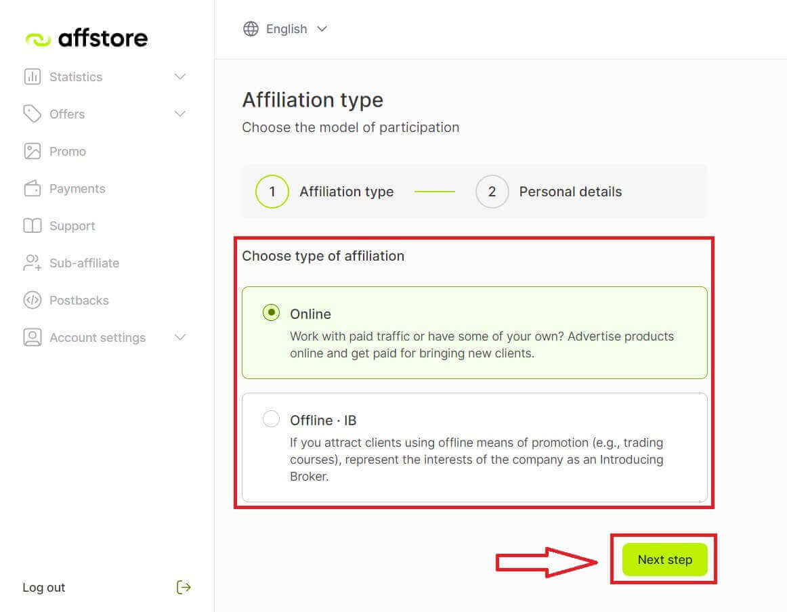Screen dimensions: 787x612
Task: Select the Online affiliation type
Action: click(x=271, y=313)
